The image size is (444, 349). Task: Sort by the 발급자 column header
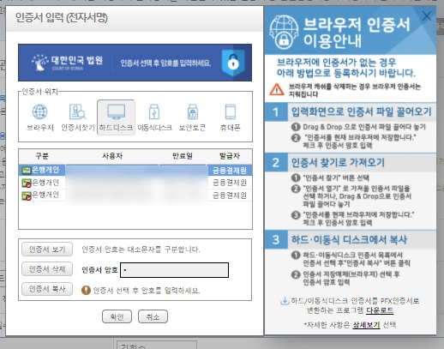(x=230, y=156)
